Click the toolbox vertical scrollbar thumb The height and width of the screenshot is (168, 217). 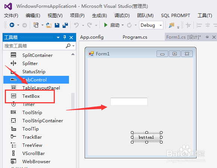point(73,101)
